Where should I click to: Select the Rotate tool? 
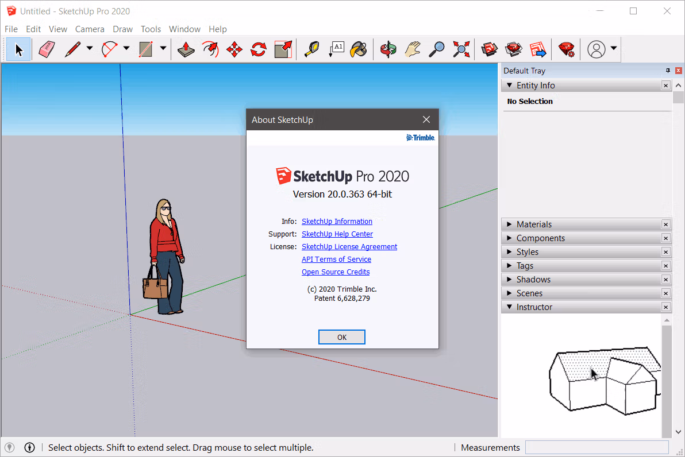259,49
